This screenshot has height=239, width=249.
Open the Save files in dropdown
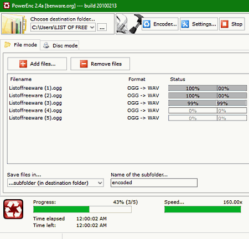pyautogui.click(x=55, y=183)
